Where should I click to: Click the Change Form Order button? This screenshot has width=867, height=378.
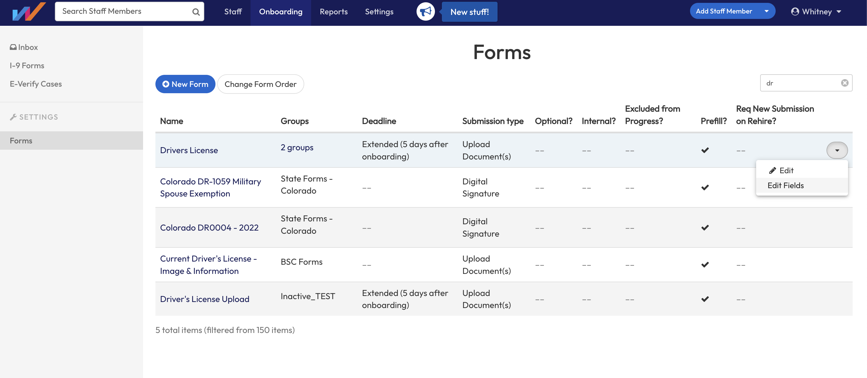coord(261,84)
